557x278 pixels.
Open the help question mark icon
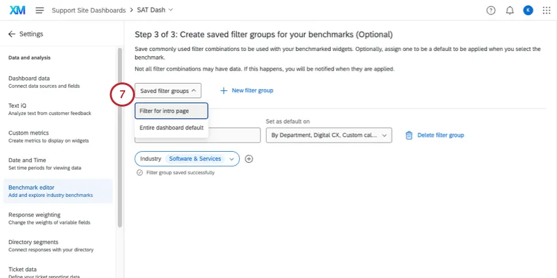pyautogui.click(x=491, y=10)
